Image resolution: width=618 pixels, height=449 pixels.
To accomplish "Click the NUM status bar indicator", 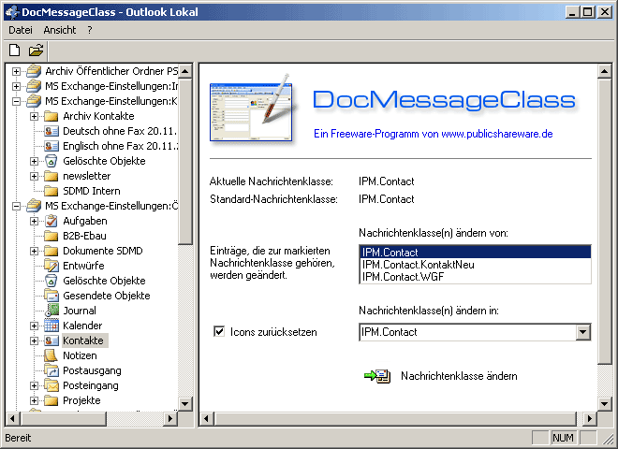I will 563,438.
